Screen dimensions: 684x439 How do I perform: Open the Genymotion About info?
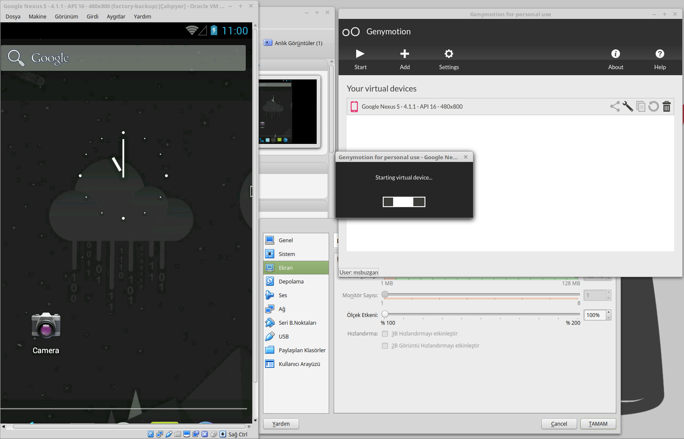tap(616, 59)
